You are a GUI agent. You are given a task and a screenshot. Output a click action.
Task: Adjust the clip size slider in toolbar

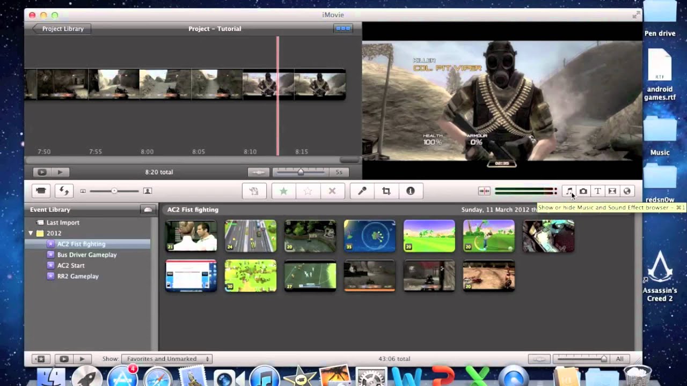114,191
